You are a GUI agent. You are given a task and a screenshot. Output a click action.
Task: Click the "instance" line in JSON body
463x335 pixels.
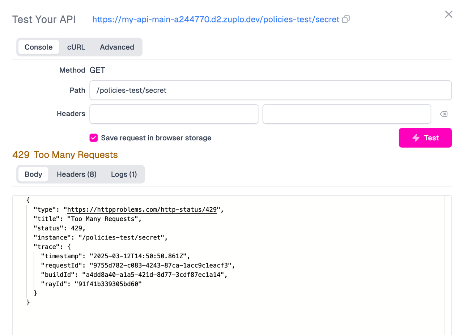[101, 238]
